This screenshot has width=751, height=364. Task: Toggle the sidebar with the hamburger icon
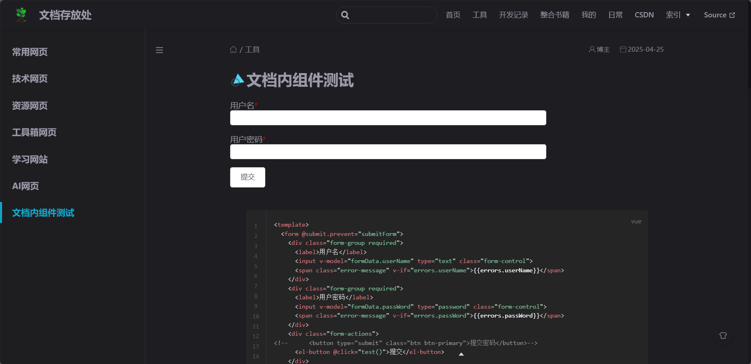click(x=159, y=50)
